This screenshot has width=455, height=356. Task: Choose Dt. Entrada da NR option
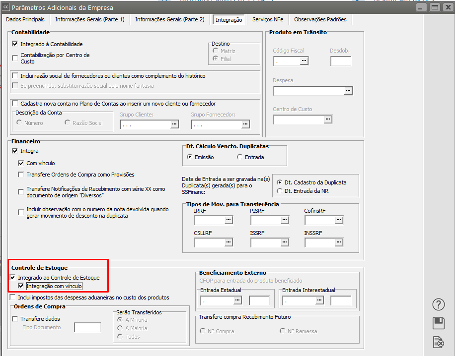[x=280, y=191]
